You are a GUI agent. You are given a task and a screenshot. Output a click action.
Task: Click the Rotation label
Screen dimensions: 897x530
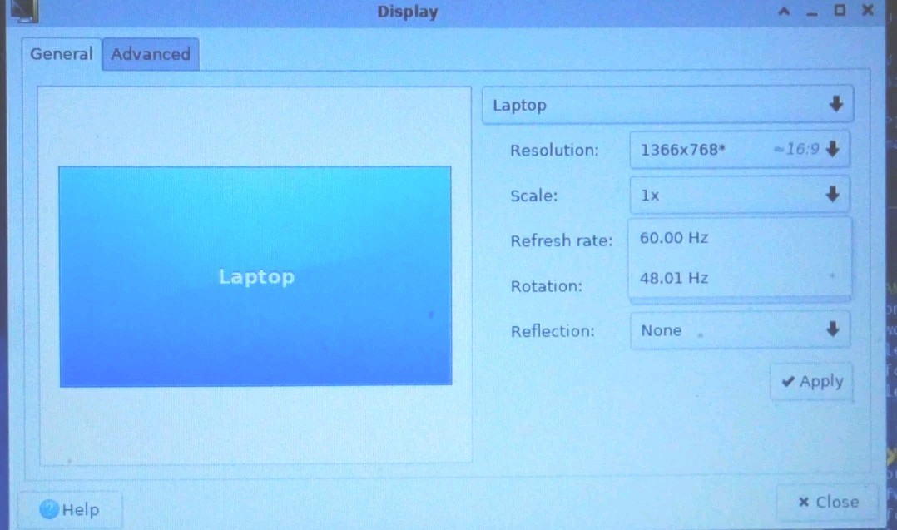point(547,286)
